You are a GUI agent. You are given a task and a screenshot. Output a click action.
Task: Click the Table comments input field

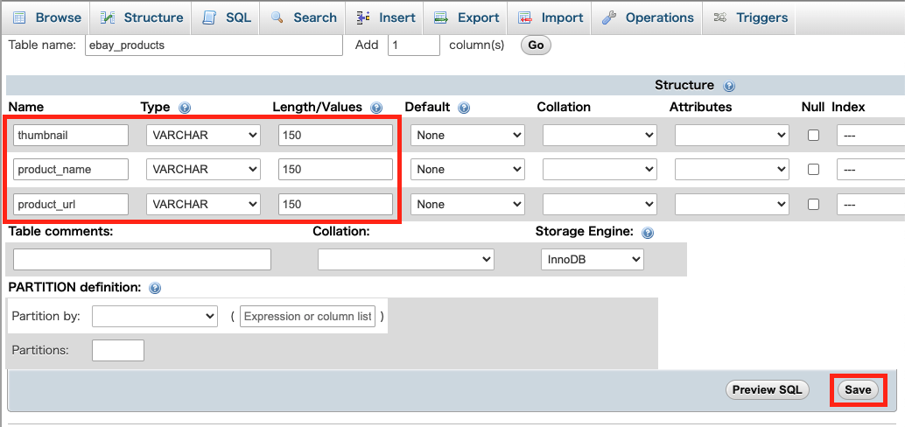pos(142,260)
